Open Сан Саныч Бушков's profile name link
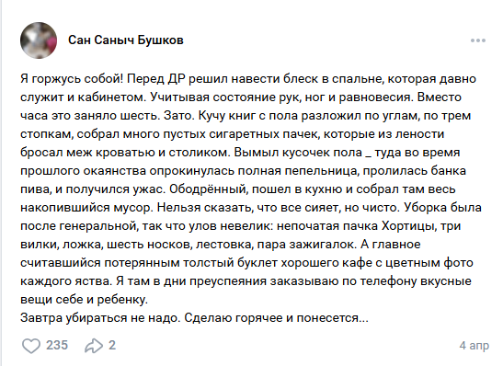This screenshot has height=366, width=503. pos(126,40)
